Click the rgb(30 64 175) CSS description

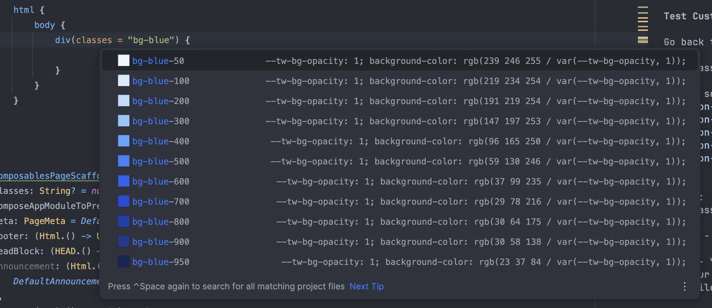pyautogui.click(x=481, y=222)
